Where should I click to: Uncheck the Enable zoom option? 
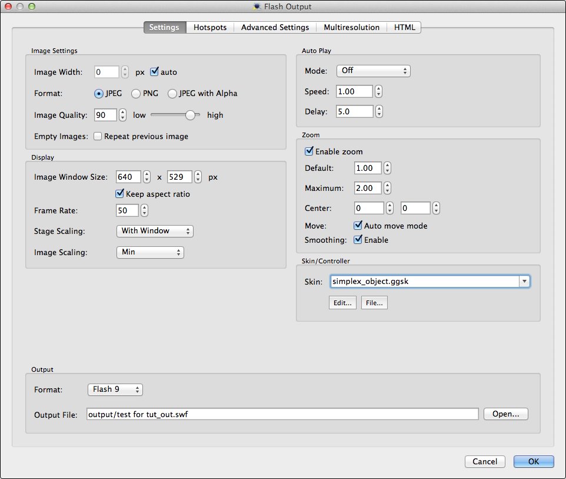309,151
